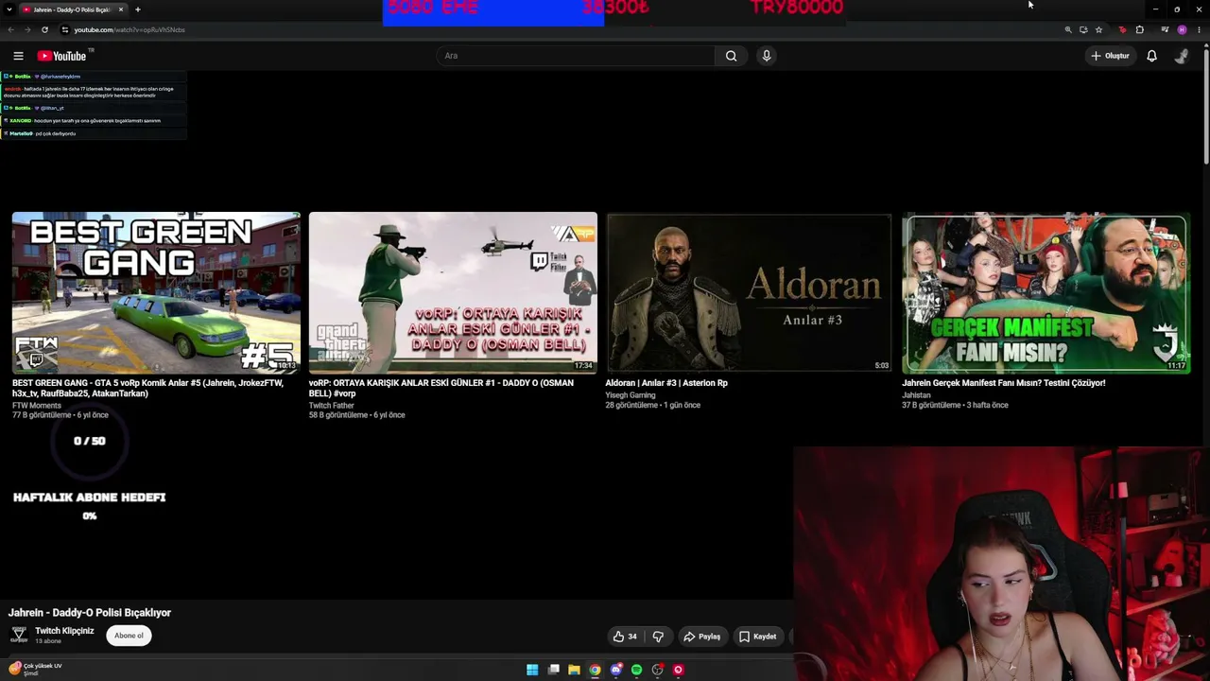Open the Twitch Klipçiniz channel avatar

(x=19, y=636)
